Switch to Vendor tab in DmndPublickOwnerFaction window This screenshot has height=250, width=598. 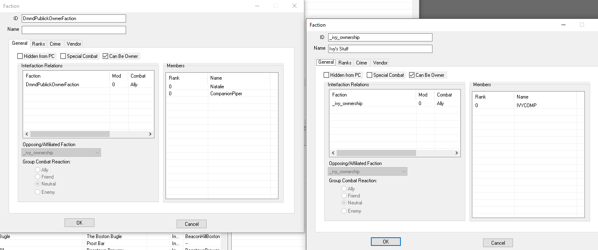pyautogui.click(x=74, y=44)
